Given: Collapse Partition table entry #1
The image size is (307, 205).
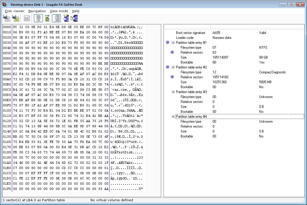Looking at the screenshot, I should [173, 43].
